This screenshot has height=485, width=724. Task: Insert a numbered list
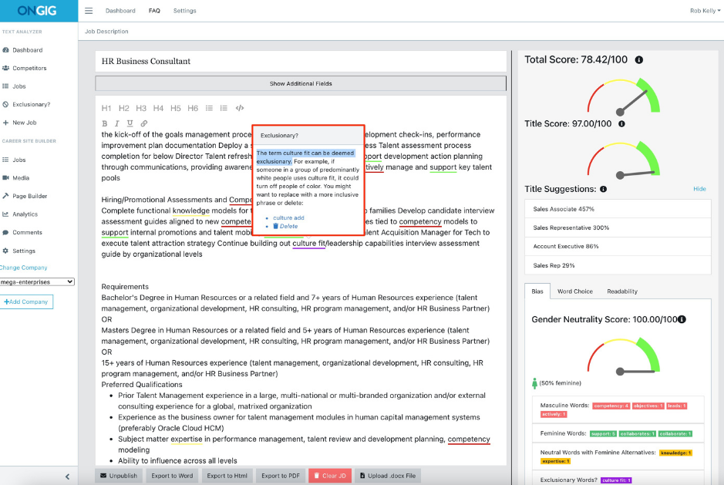224,108
